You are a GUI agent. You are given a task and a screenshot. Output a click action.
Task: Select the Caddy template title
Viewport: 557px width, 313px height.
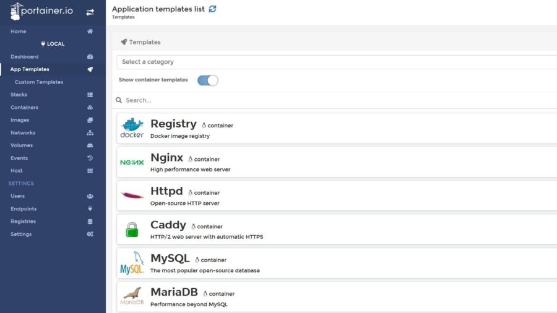click(168, 225)
